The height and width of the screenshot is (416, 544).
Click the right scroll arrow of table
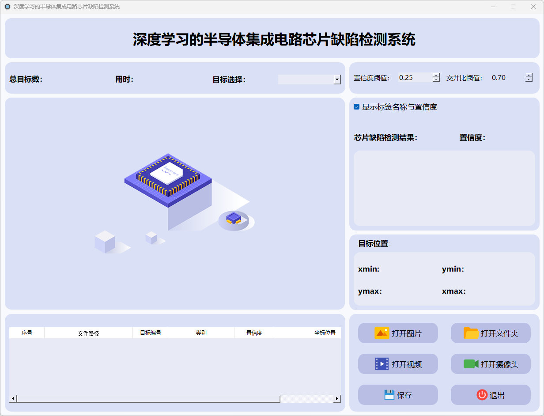point(337,399)
